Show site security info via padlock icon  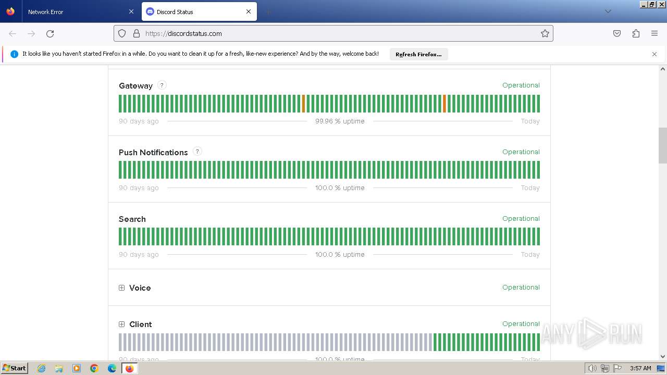click(x=137, y=33)
